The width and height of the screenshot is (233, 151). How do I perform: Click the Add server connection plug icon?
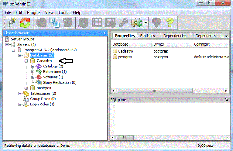(12, 23)
